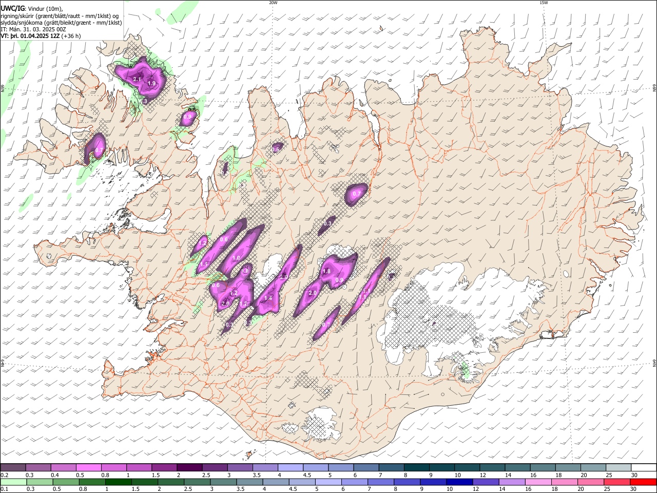The image size is (657, 493).
Task: Click the dark teal snow swatch between 8 and 9
Action: coord(416,468)
